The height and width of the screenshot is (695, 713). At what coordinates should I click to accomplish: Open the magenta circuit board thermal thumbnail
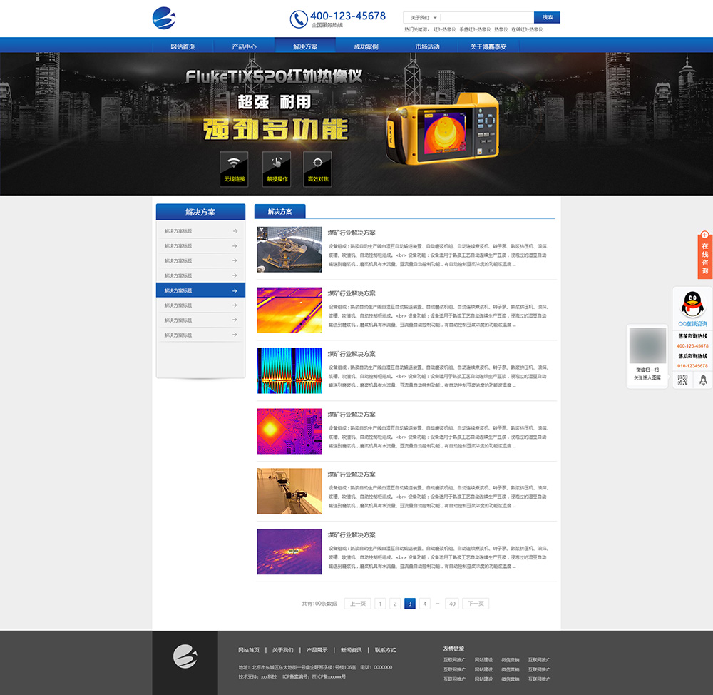click(289, 431)
